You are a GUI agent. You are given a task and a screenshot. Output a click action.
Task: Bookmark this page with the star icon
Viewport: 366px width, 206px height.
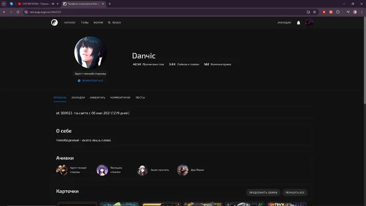point(315,12)
